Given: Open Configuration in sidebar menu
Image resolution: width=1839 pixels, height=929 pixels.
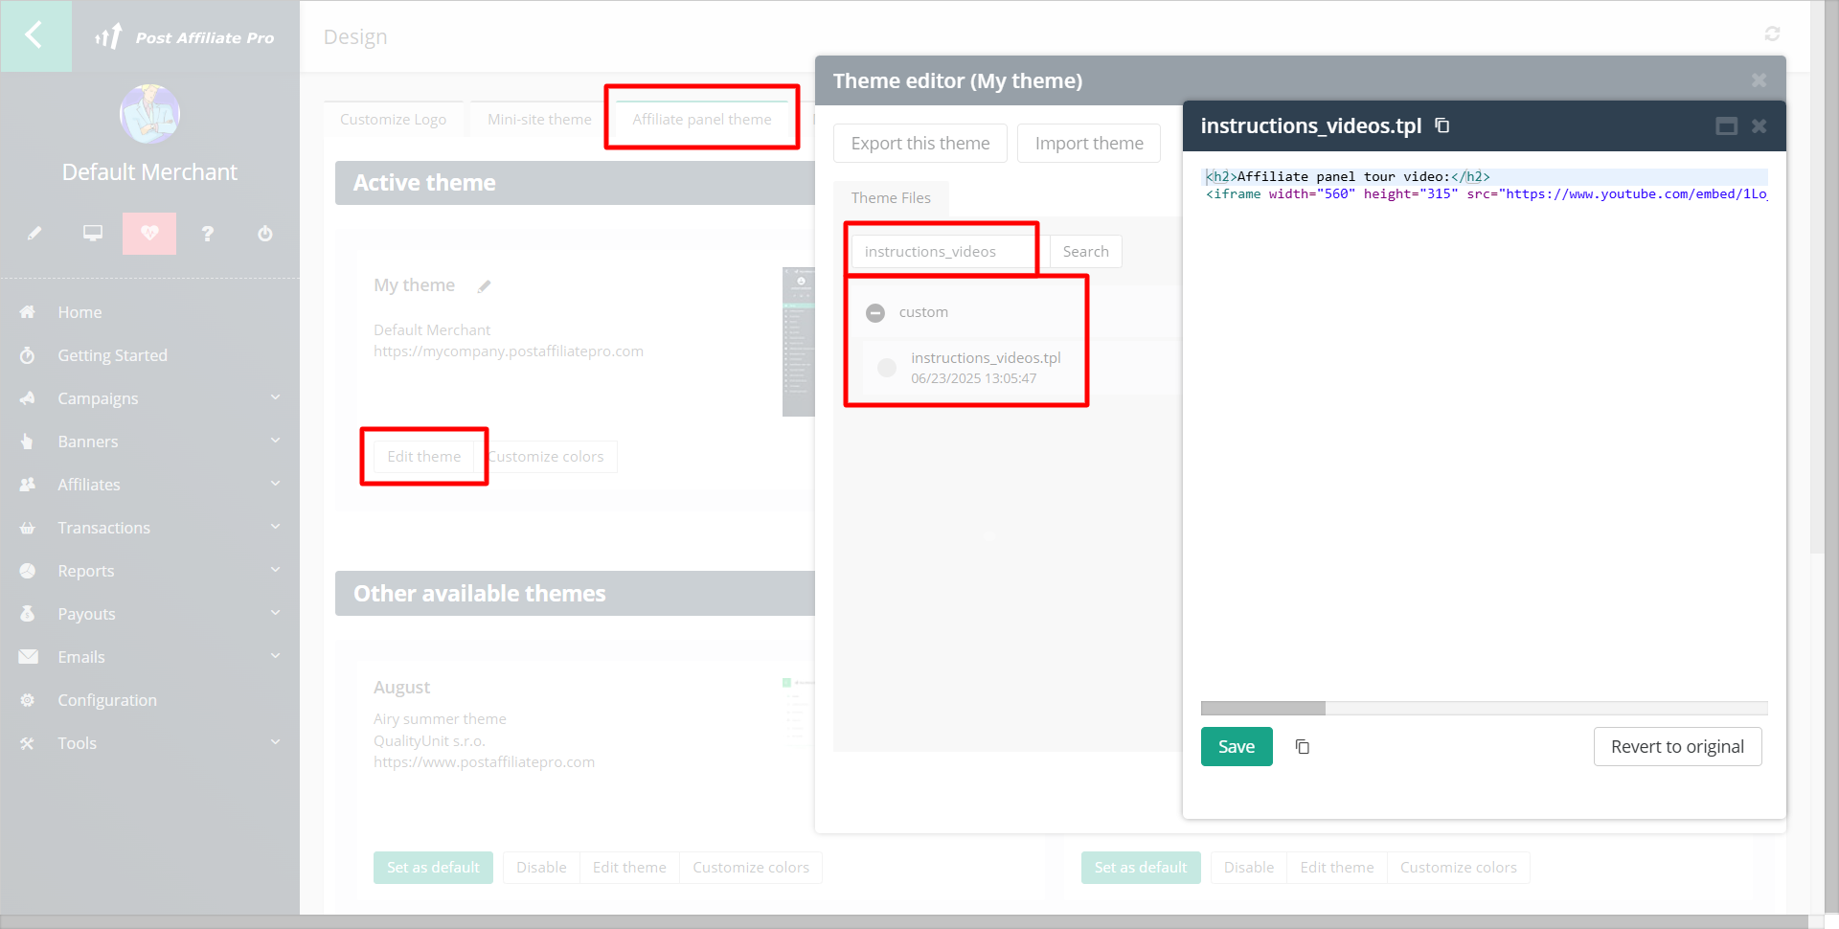Looking at the screenshot, I should click(107, 700).
